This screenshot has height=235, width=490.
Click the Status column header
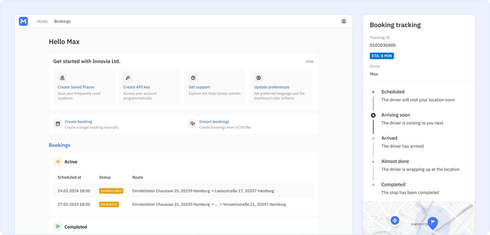105,177
